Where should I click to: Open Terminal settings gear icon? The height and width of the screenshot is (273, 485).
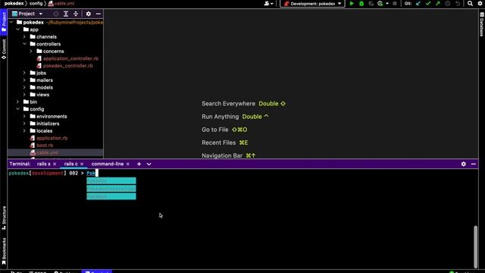(463, 164)
